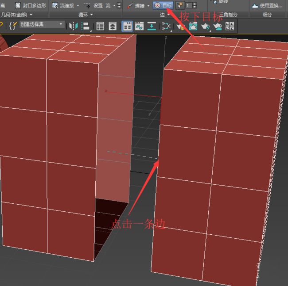Activate the 目标 target weld button

point(163,5)
